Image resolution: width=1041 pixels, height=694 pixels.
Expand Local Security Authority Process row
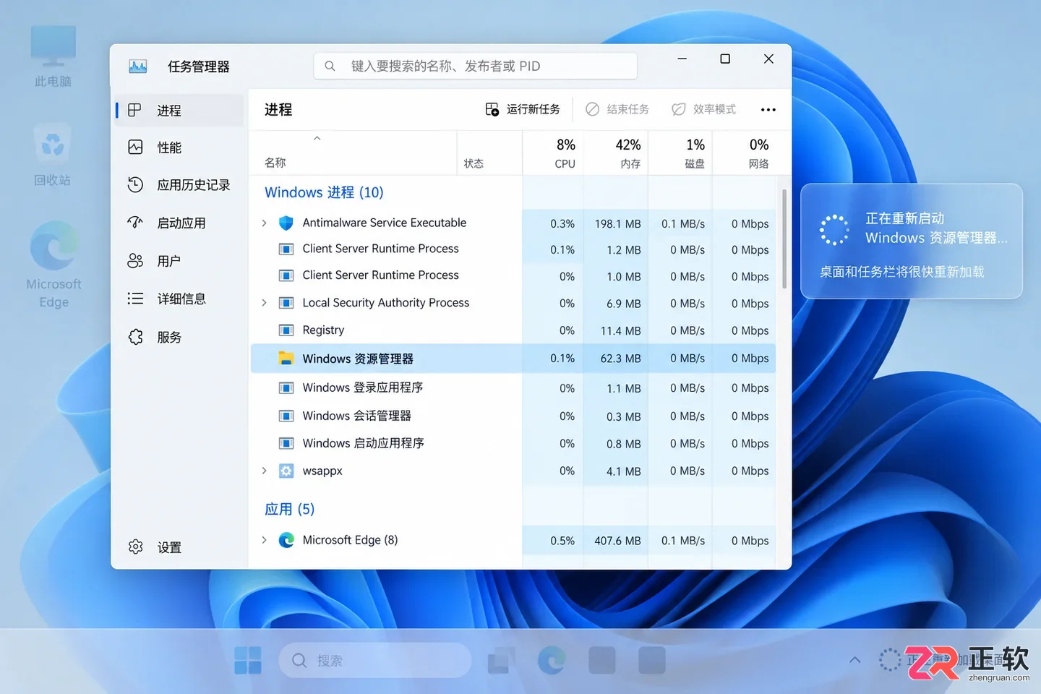click(264, 303)
